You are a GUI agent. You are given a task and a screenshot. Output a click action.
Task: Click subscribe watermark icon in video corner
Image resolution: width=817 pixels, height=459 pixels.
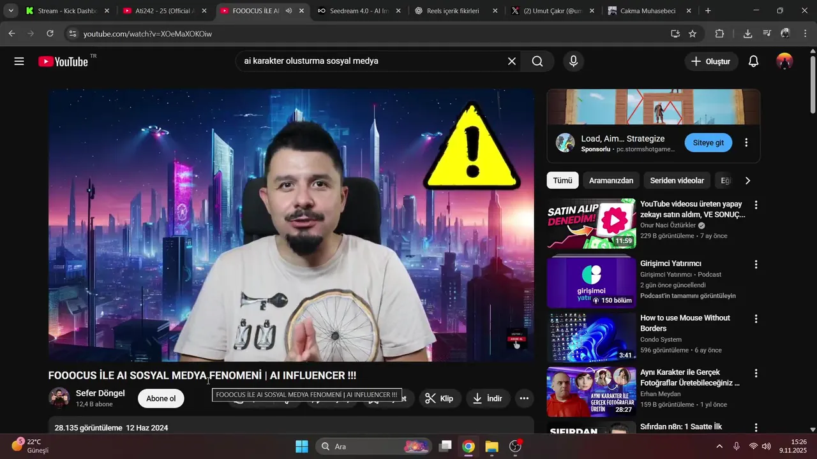(516, 340)
